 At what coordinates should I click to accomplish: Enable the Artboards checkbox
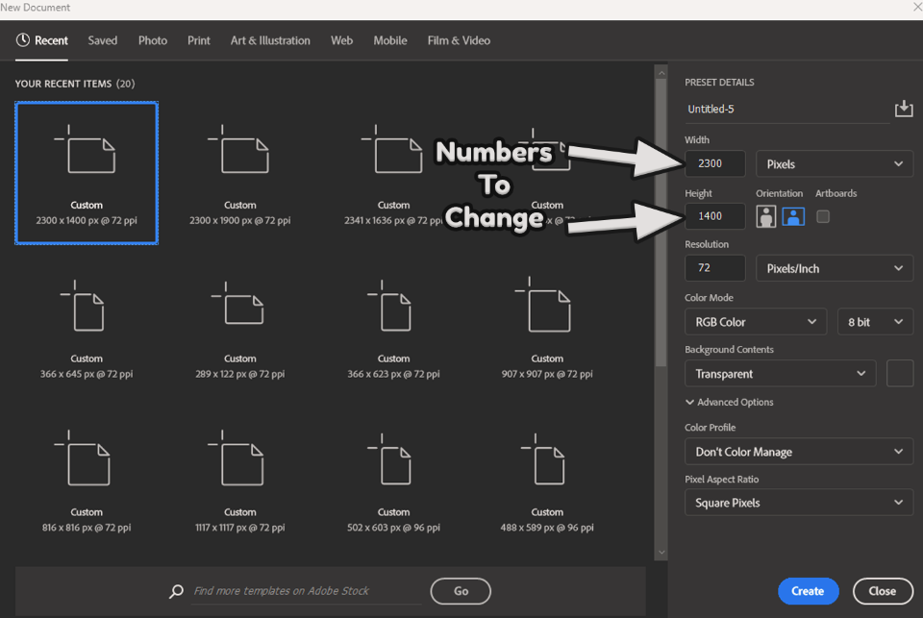824,215
